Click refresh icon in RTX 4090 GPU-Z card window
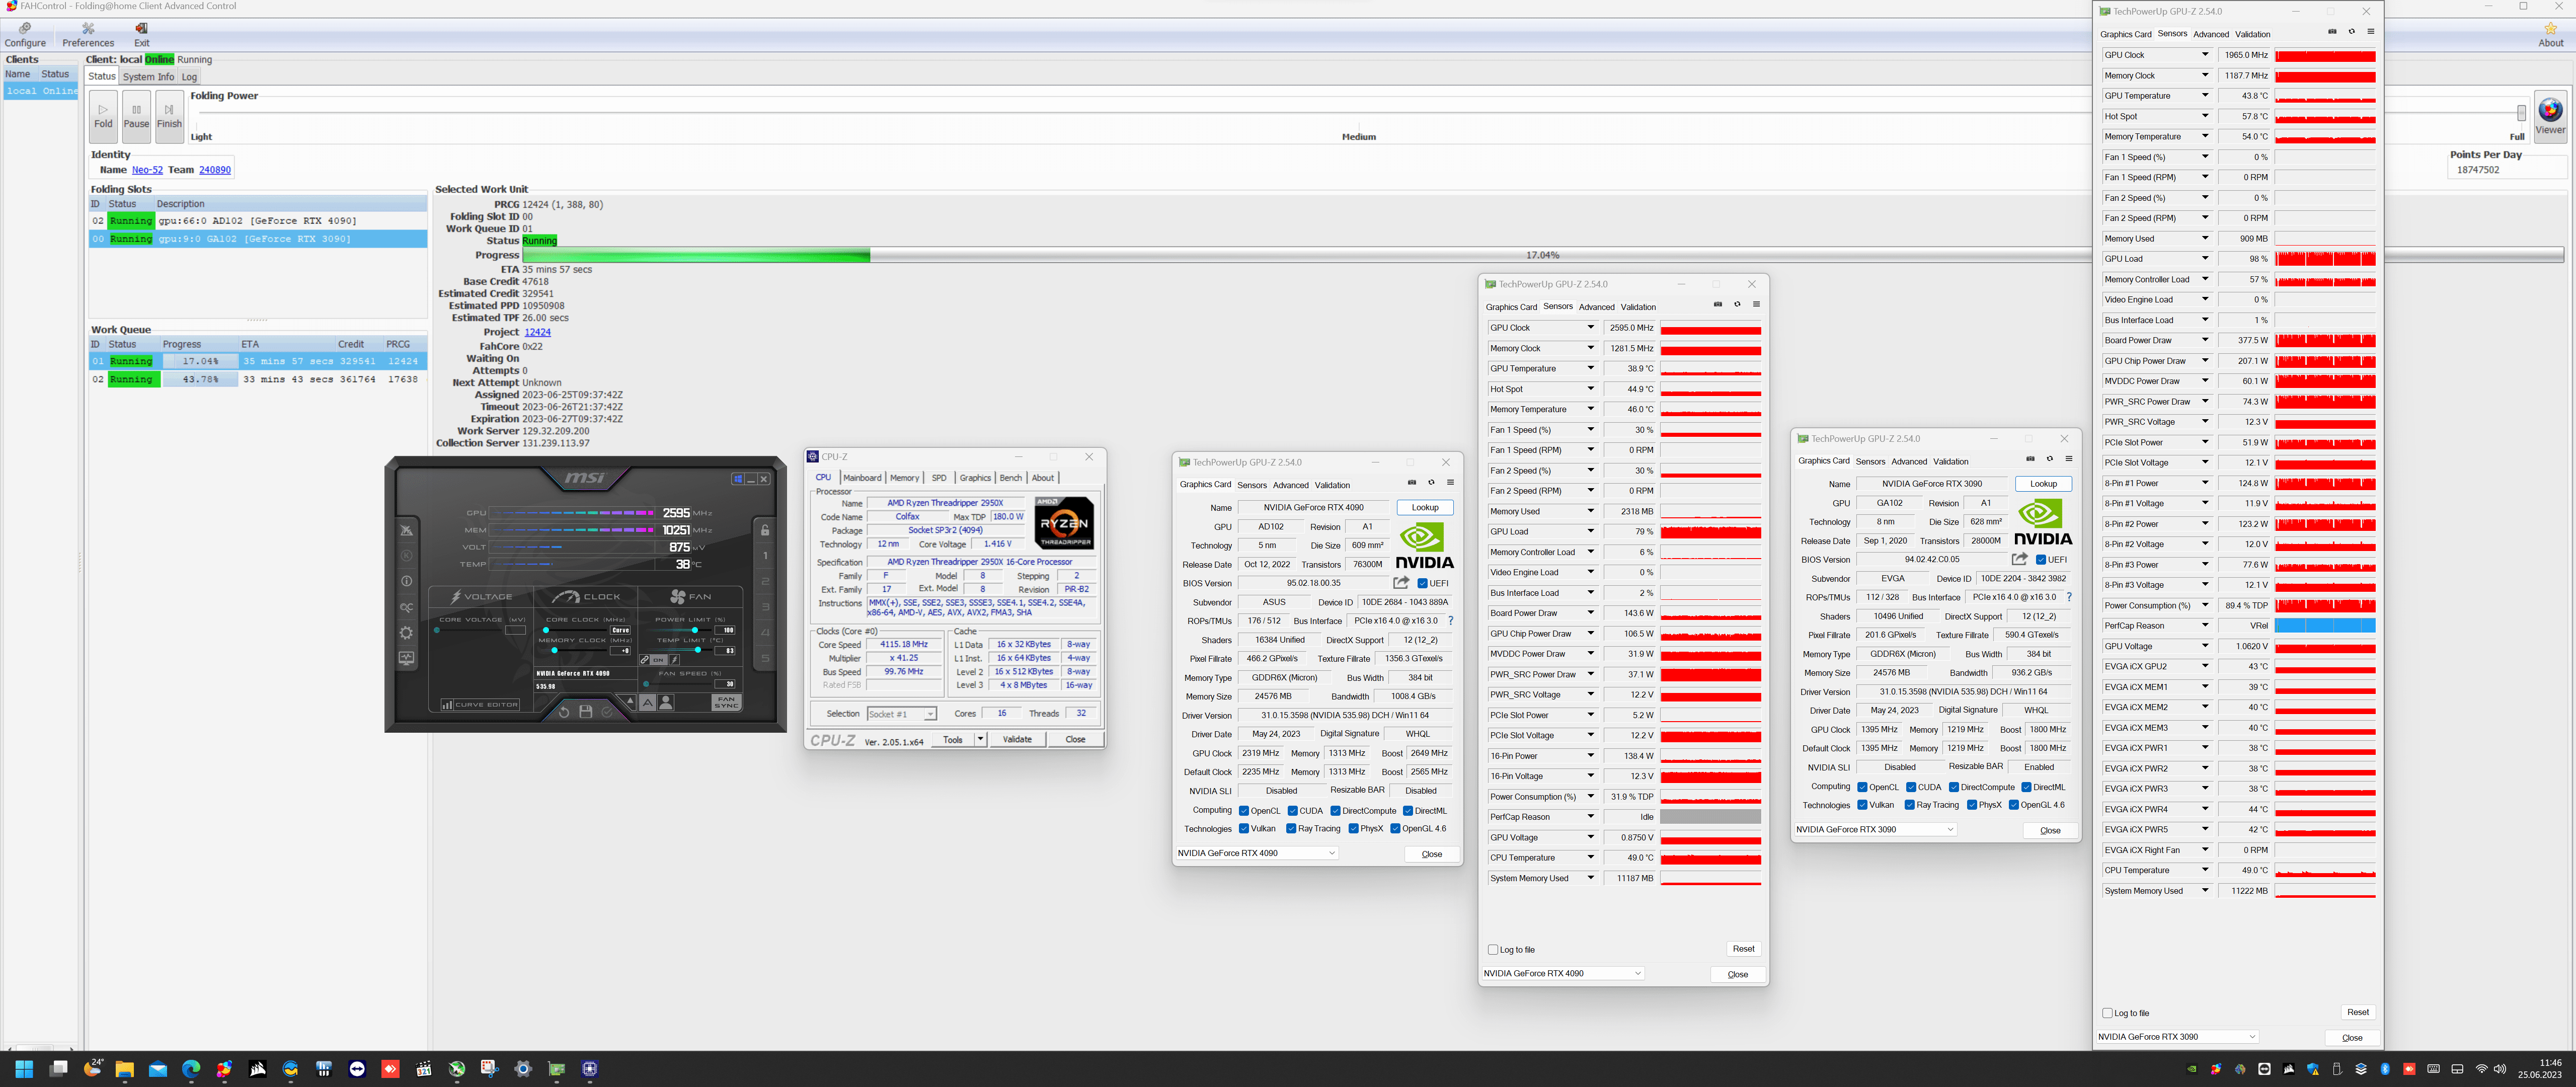 [x=1431, y=482]
